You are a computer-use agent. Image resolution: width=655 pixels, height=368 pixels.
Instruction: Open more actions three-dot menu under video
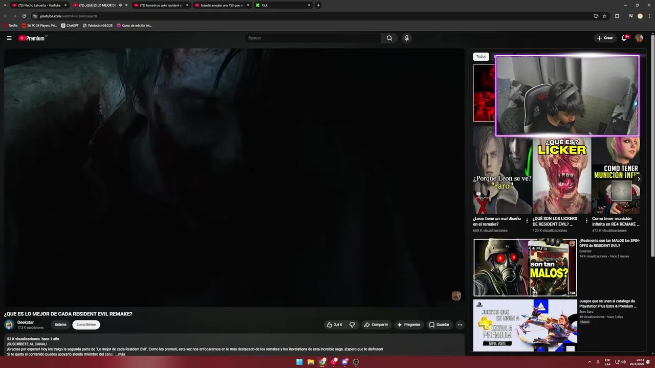460,325
